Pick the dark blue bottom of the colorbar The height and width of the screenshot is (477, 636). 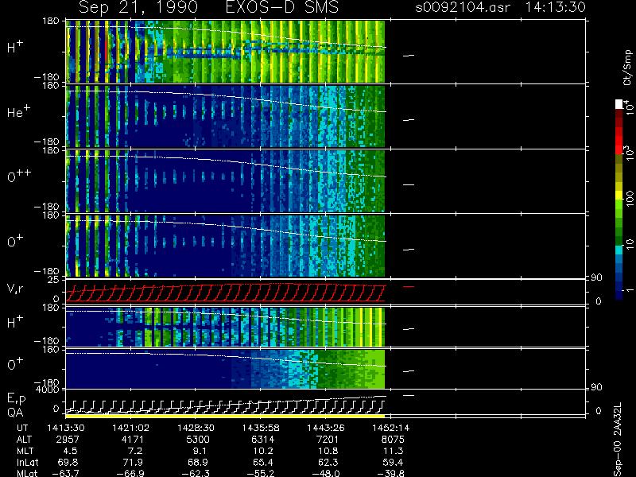(x=619, y=294)
